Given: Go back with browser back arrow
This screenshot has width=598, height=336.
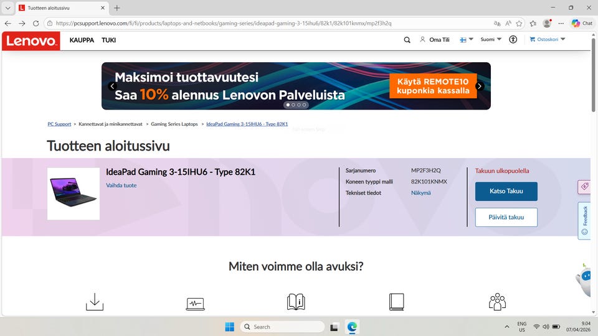Looking at the screenshot, I should tap(8, 23).
